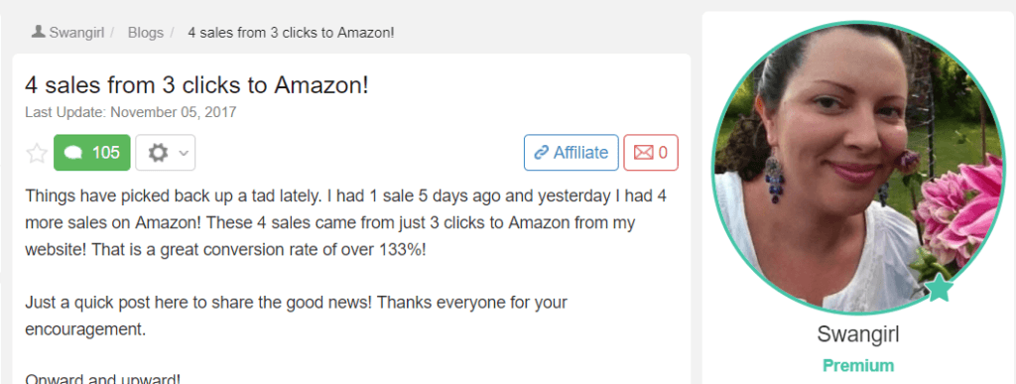Open the 105 comments button
Viewport: 1016px width, 384px height.
92,153
